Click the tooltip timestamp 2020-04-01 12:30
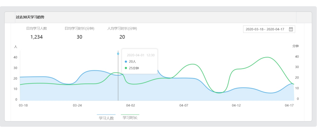This screenshot has width=317, height=133. (x=141, y=55)
